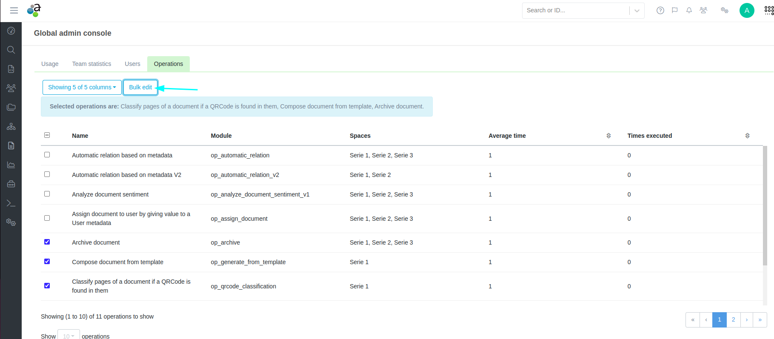Click the Search or ID input field
The image size is (774, 339).
575,11
